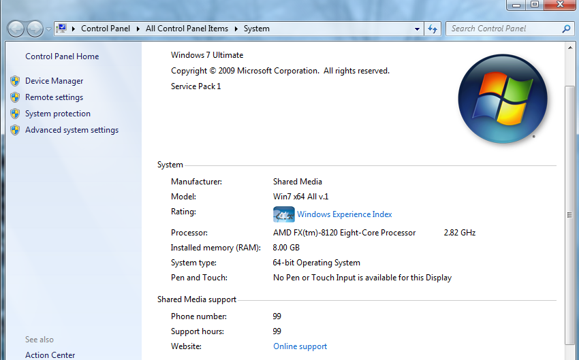
Task: Close the System window
Action: [560, 5]
